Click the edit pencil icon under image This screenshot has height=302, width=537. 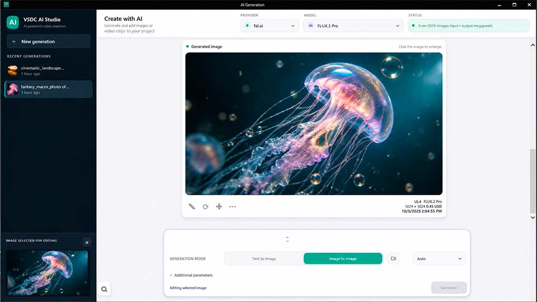click(192, 206)
